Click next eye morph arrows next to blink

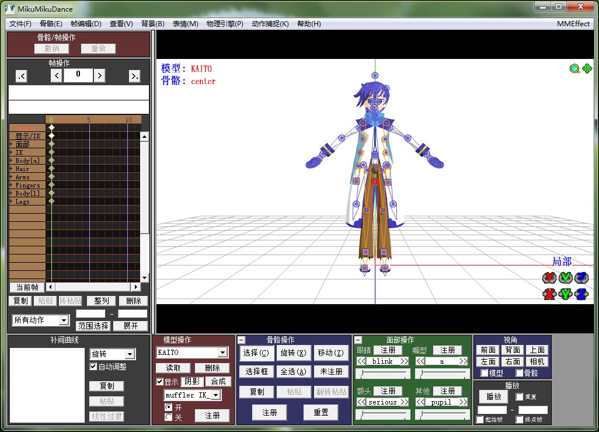tap(404, 361)
